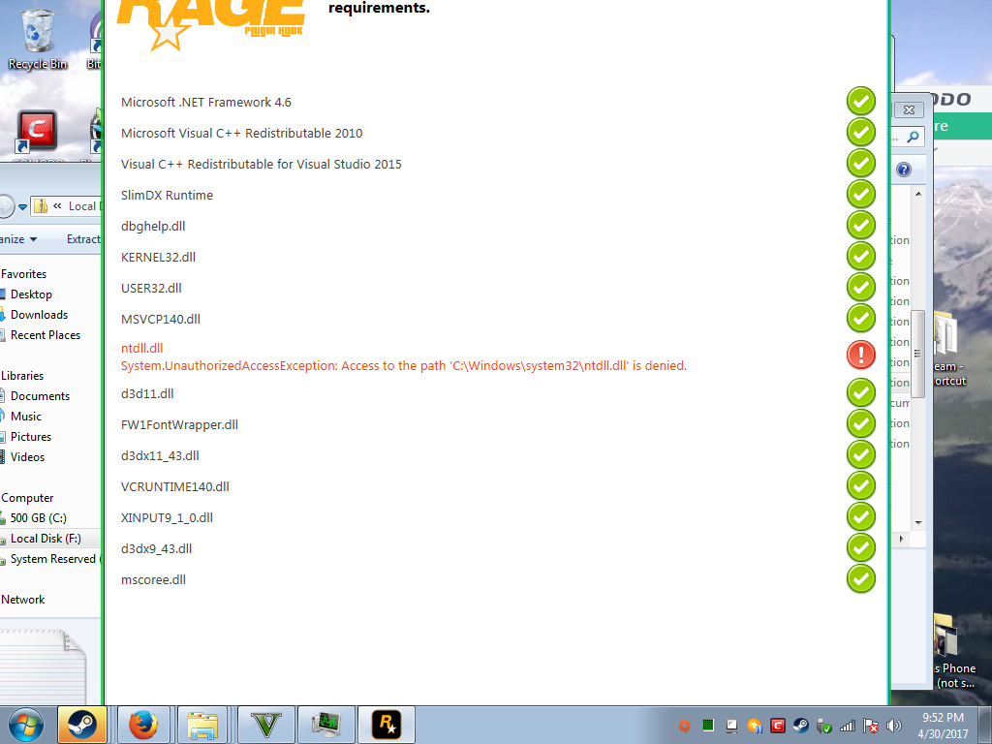The width and height of the screenshot is (992, 744).
Task: Click the UnauthorizedAccessException error message
Action: click(404, 365)
